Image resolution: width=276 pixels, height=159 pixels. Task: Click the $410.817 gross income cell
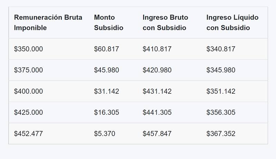point(157,49)
